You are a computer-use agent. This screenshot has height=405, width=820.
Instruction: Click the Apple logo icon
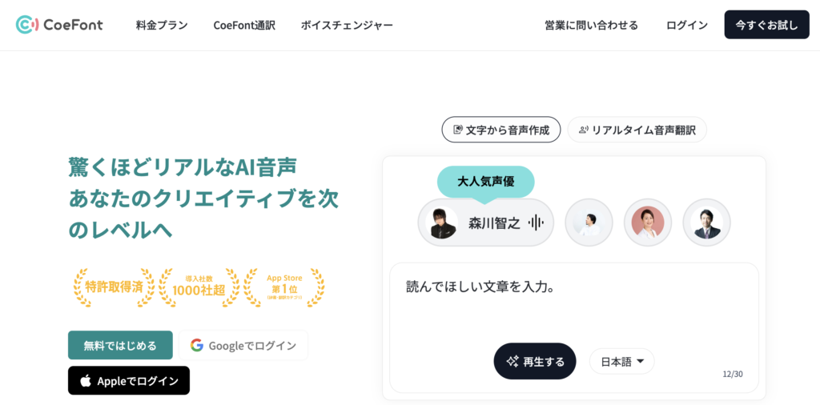pyautogui.click(x=85, y=381)
